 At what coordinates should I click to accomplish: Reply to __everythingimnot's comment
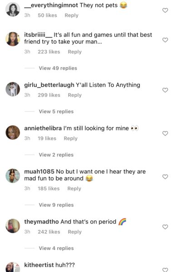71,15
